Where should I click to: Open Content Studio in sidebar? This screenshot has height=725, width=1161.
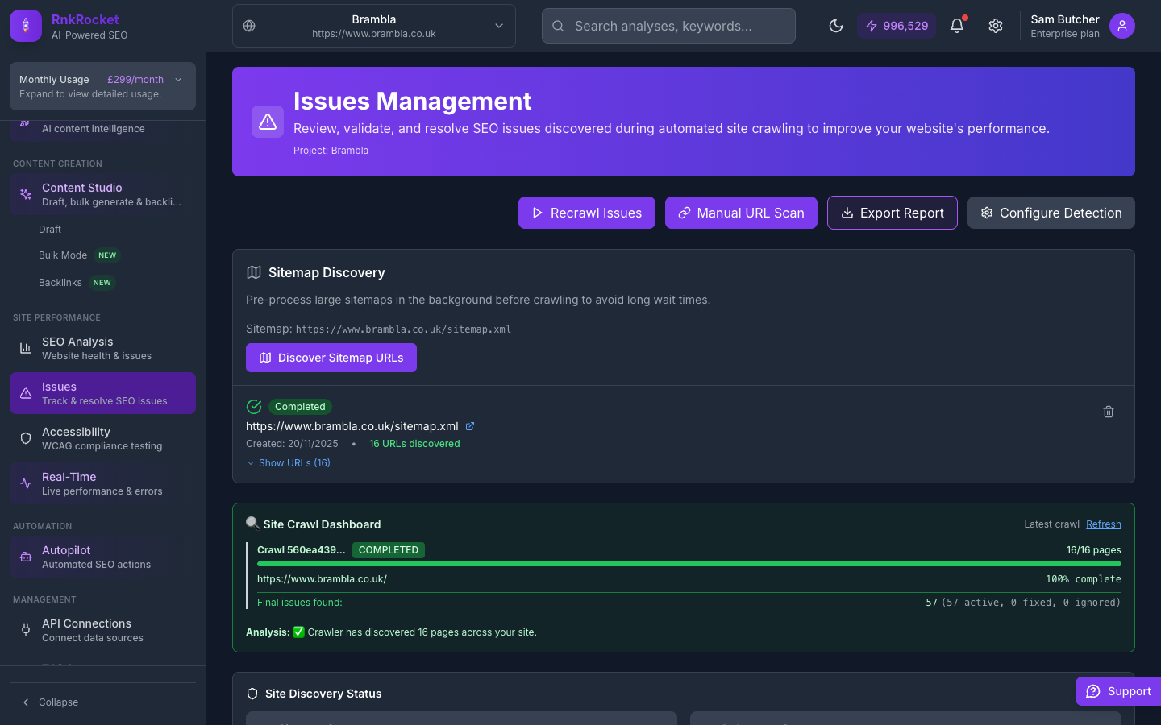pyautogui.click(x=102, y=194)
